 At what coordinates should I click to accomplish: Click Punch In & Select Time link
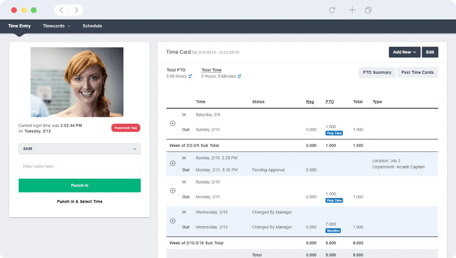[80, 201]
